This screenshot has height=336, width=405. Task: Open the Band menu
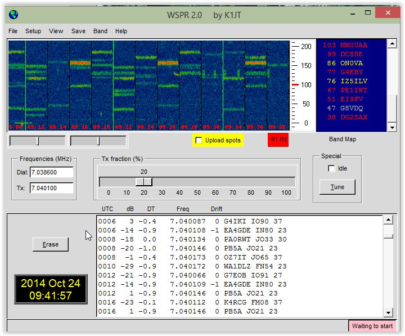click(100, 32)
